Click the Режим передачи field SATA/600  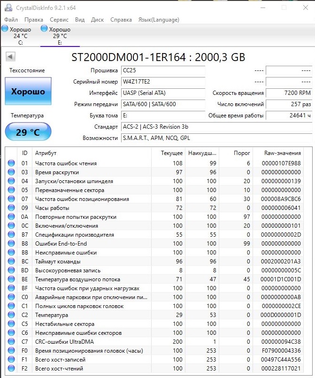(163, 104)
